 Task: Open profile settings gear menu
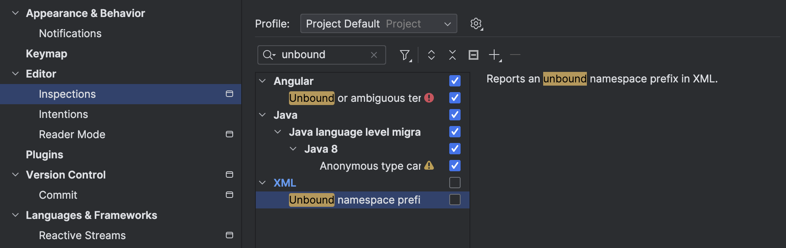pos(476,24)
